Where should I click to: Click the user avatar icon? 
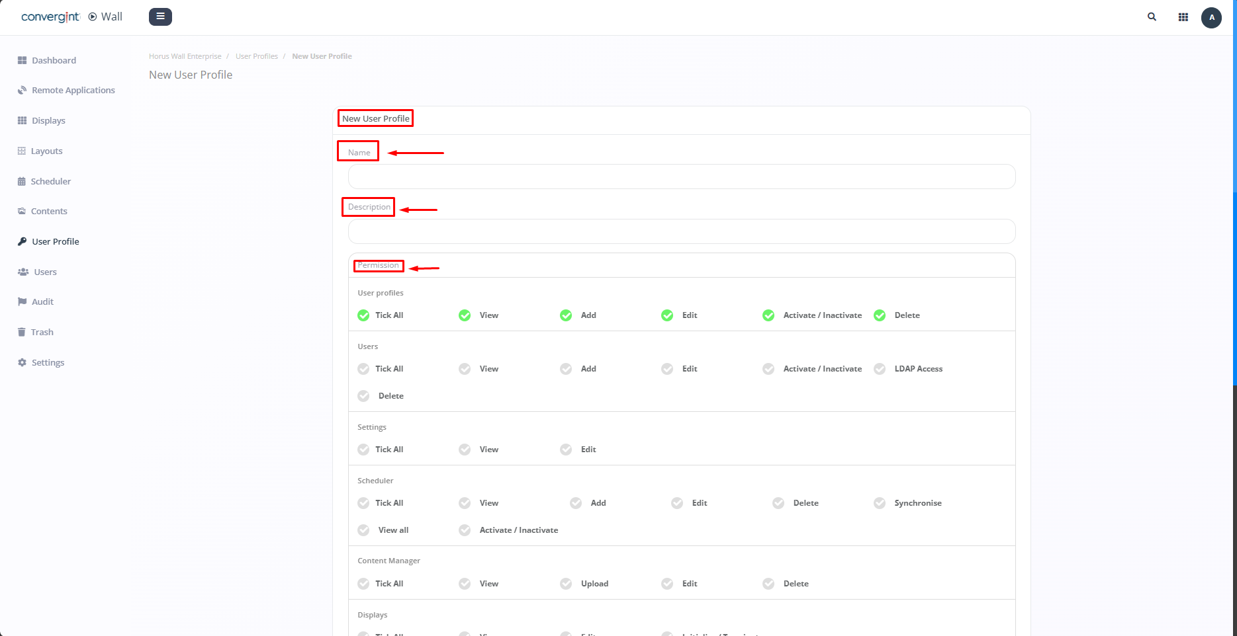pyautogui.click(x=1211, y=17)
